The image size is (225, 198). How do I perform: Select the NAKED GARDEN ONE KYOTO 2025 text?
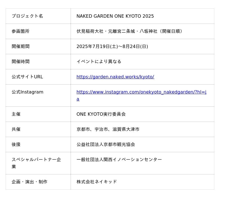[x=115, y=16]
